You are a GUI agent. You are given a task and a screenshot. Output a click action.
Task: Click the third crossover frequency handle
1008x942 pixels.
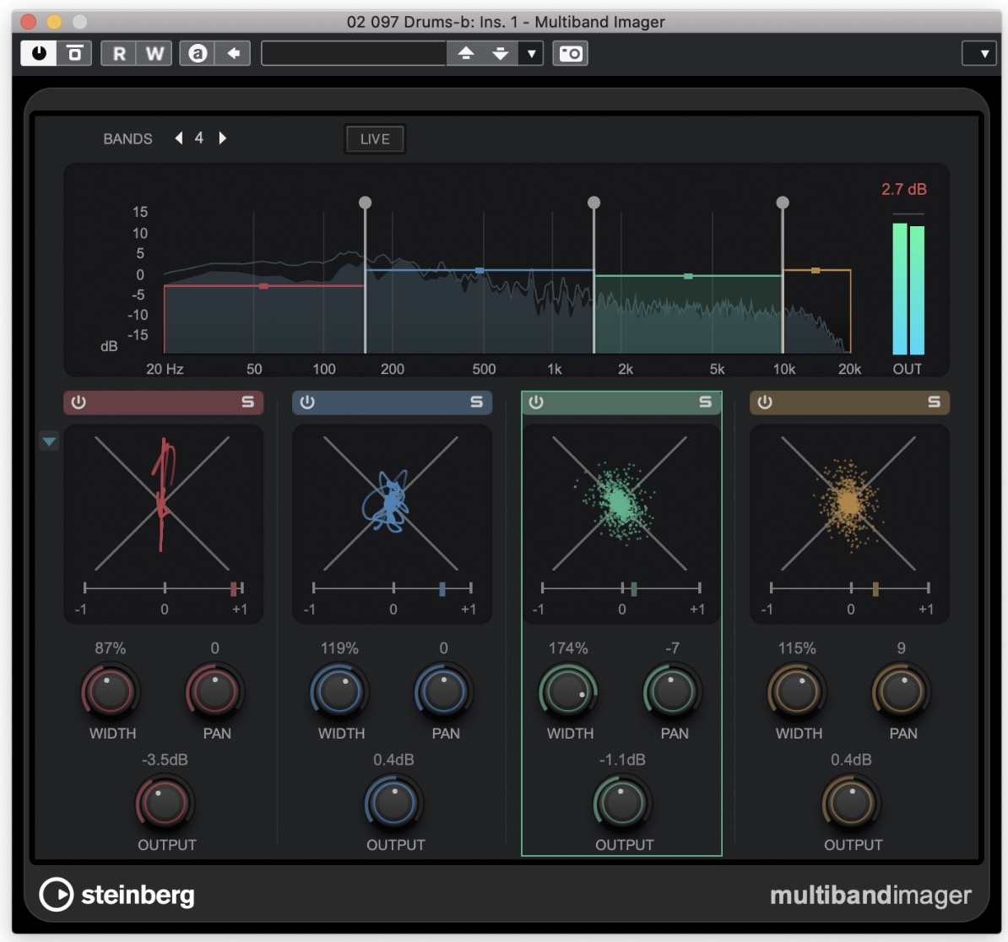783,203
